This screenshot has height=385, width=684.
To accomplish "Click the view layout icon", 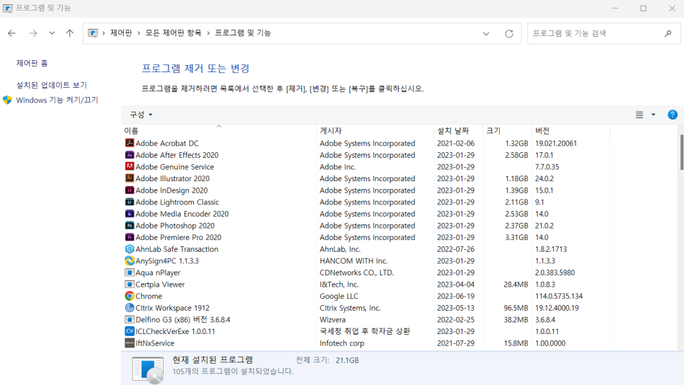I will (639, 115).
